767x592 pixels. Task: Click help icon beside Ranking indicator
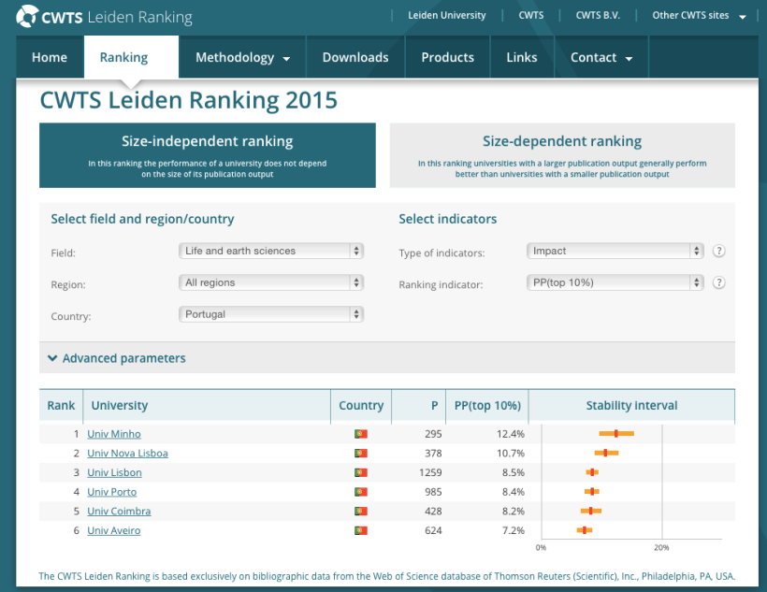[x=719, y=282]
